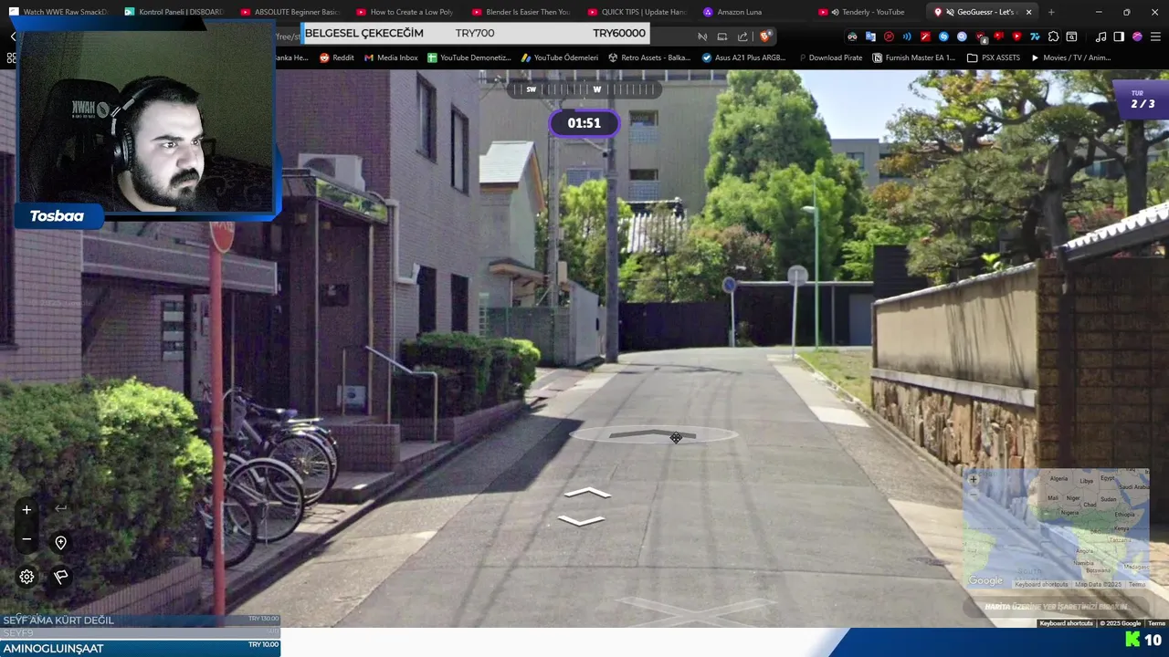
Task: Zoom in the Street View with plus button
Action: [26, 510]
